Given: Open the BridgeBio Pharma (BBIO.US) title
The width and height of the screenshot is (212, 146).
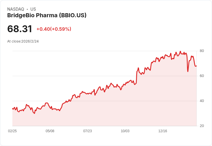Looking at the screenshot, I should tap(47, 16).
